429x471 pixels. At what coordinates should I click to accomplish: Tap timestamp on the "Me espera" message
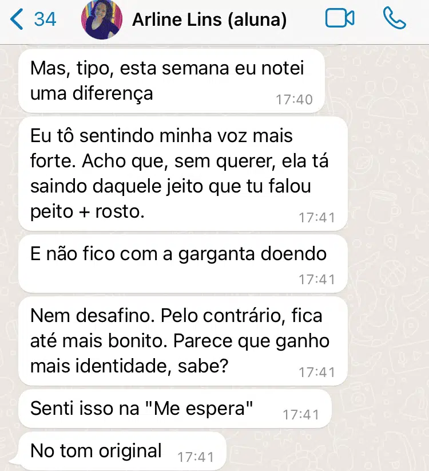pos(301,415)
